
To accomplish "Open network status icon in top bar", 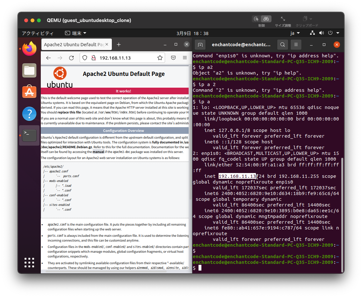I will tap(312, 33).
